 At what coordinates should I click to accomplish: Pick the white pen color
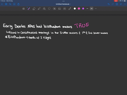point(75,9)
